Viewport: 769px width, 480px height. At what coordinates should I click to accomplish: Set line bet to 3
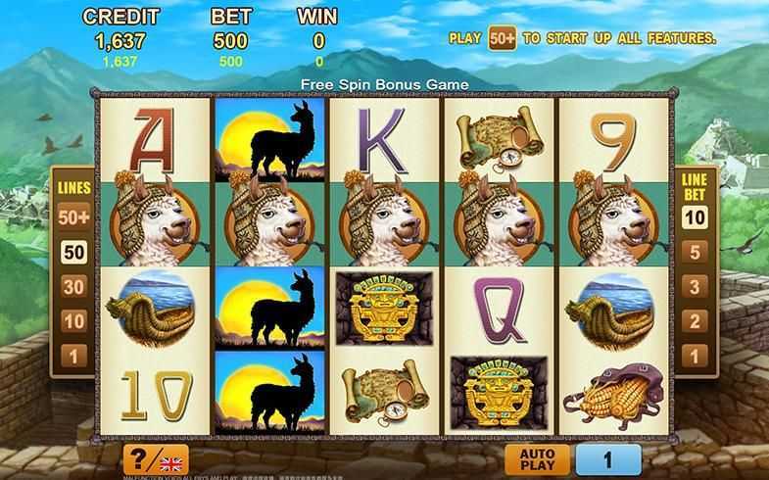pos(695,287)
